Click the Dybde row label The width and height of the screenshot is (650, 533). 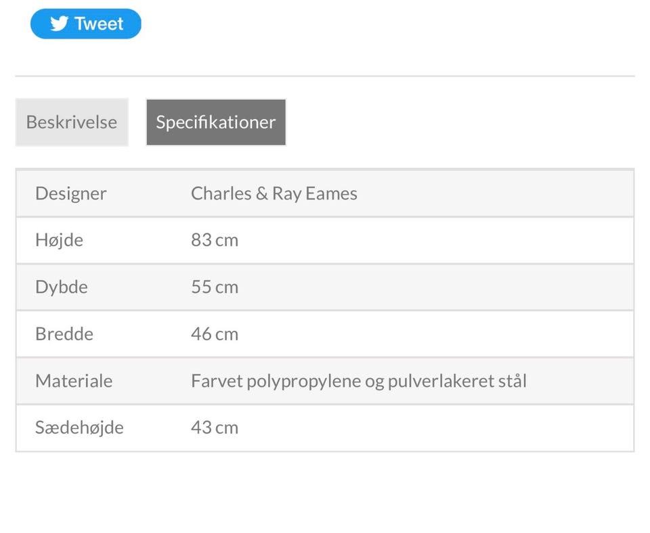pyautogui.click(x=62, y=287)
